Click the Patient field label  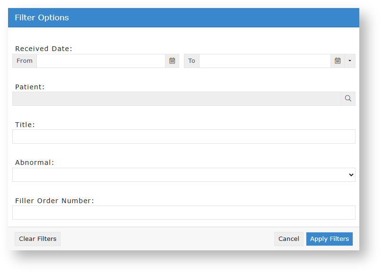point(30,87)
